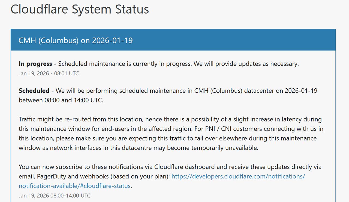This screenshot has height=202, width=349.
Task: Open the CMH (Columbus) on 2026-01-19 incident title
Action: [x=76, y=41]
